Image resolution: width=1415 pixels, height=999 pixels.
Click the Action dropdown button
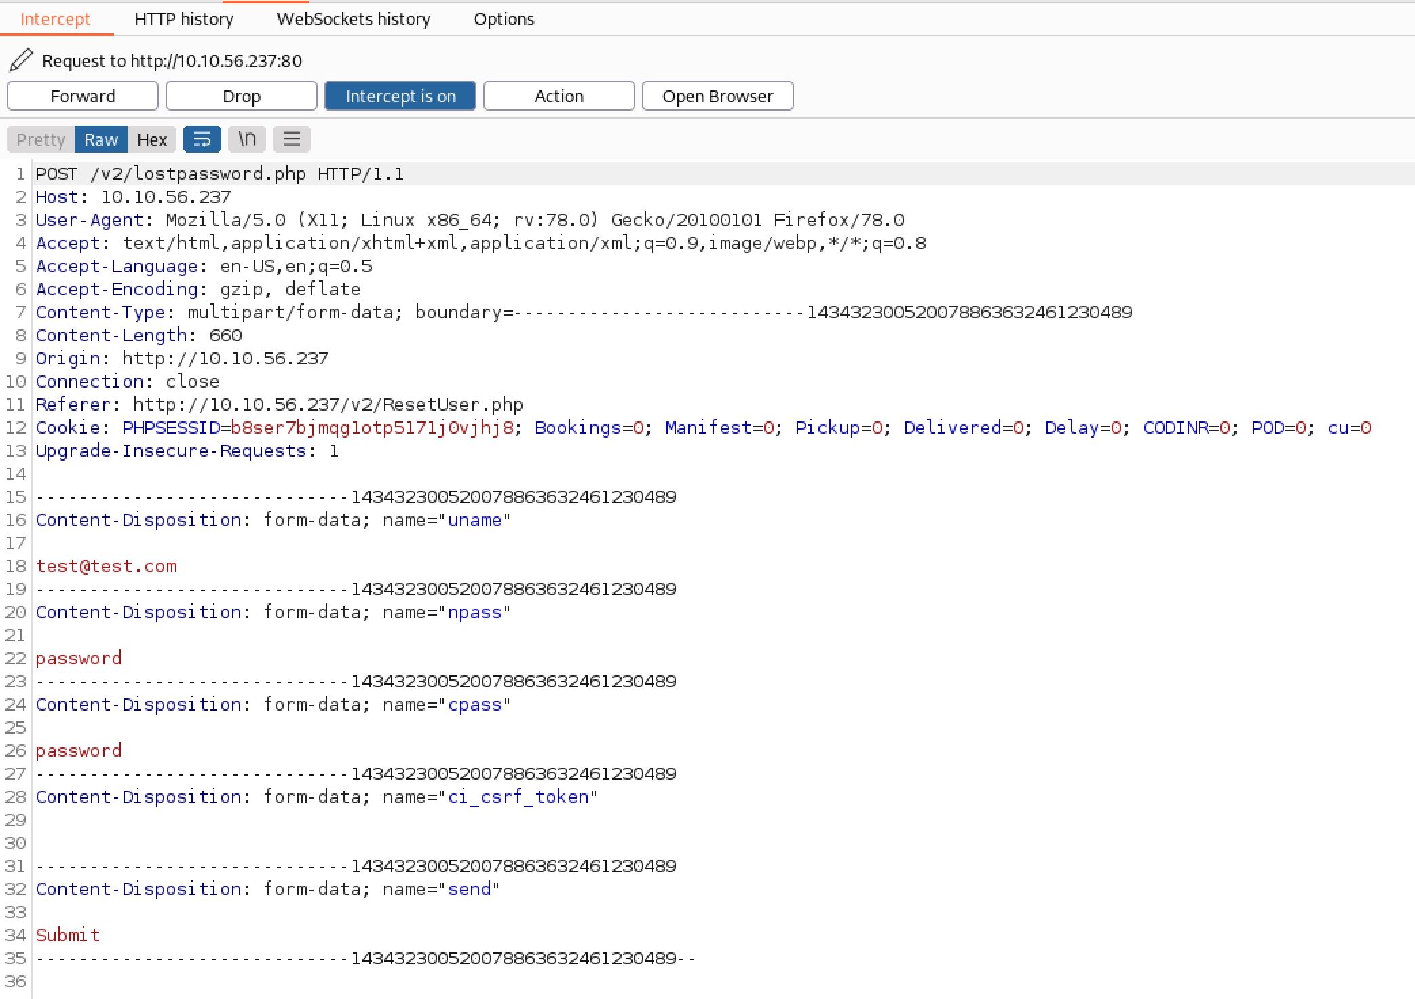point(556,96)
